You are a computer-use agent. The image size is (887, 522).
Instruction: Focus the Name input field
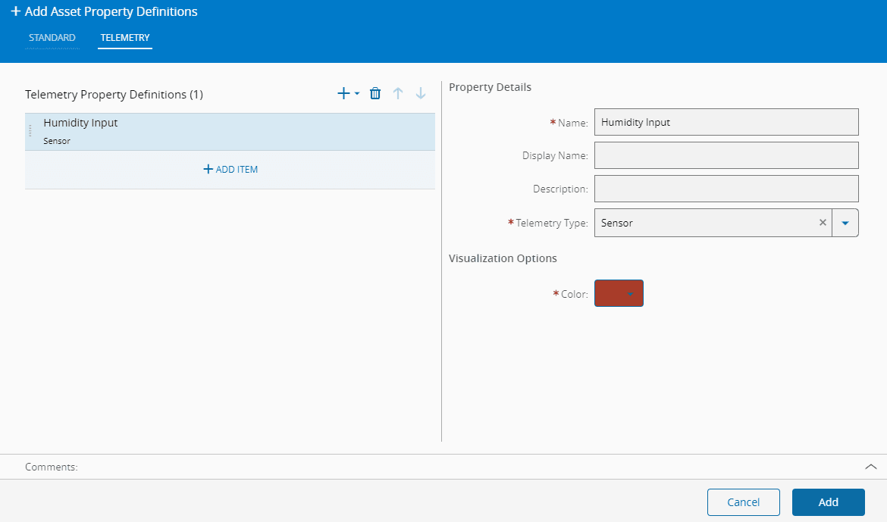pos(726,122)
